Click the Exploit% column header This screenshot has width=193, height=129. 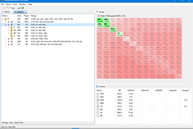(x=173, y=90)
